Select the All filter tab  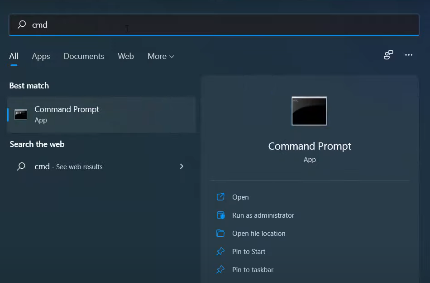tap(14, 56)
